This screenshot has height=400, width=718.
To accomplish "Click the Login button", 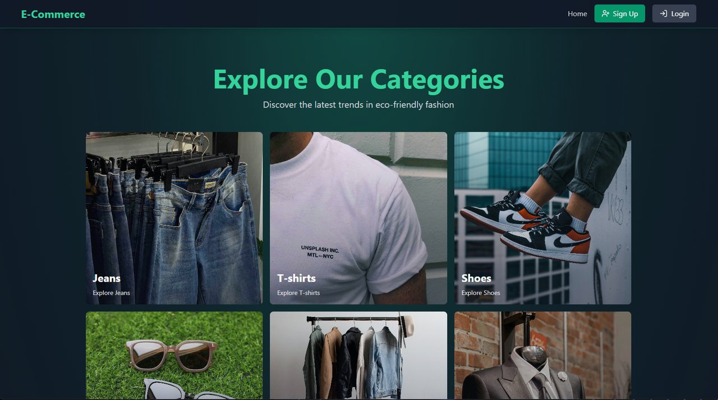I will coord(674,13).
